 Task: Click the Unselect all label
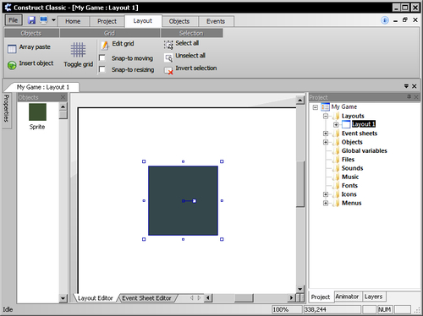[190, 56]
